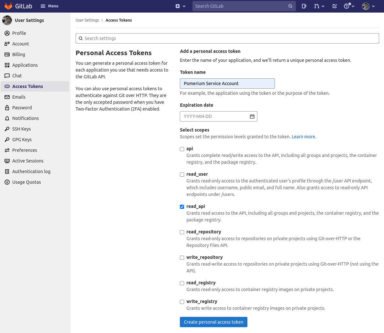The width and height of the screenshot is (384, 333).
Task: Click the search icon in Search settings
Action: [80, 38]
